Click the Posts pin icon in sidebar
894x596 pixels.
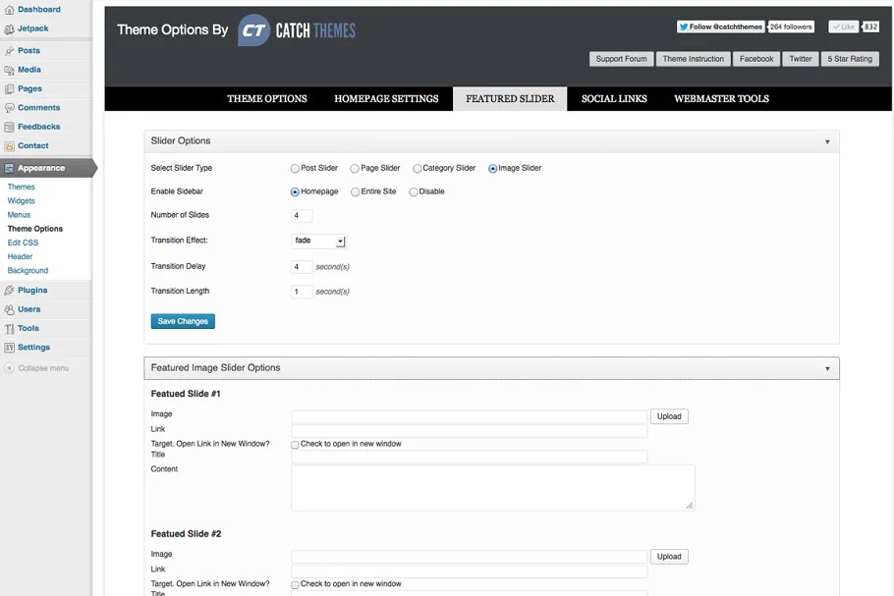tap(9, 51)
